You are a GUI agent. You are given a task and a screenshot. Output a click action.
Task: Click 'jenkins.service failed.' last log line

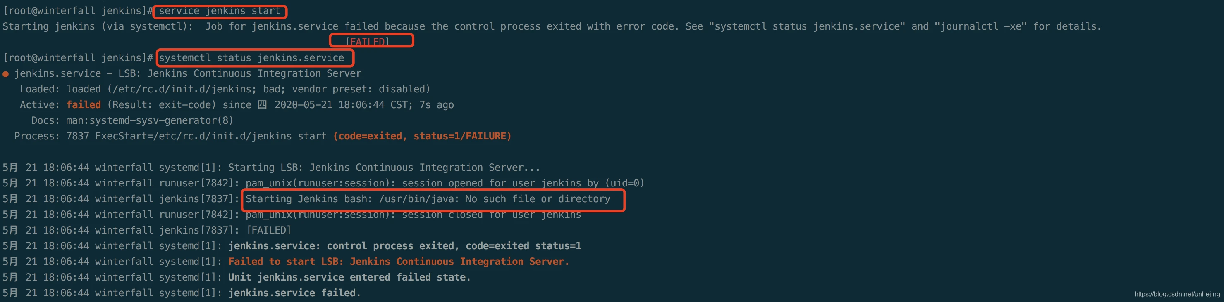coord(294,293)
